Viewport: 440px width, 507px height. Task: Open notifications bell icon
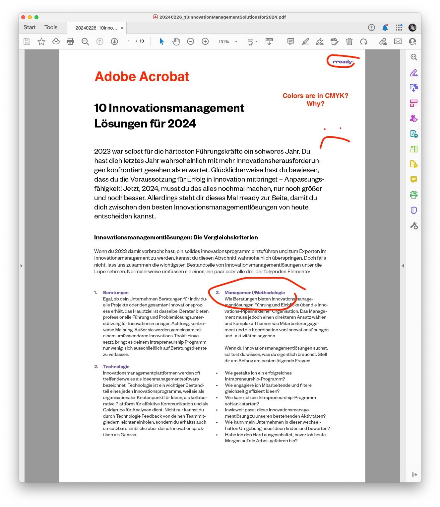coord(385,28)
